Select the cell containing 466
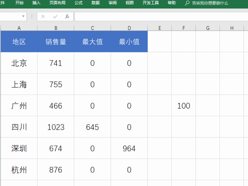The image size is (248, 186). coord(56,105)
